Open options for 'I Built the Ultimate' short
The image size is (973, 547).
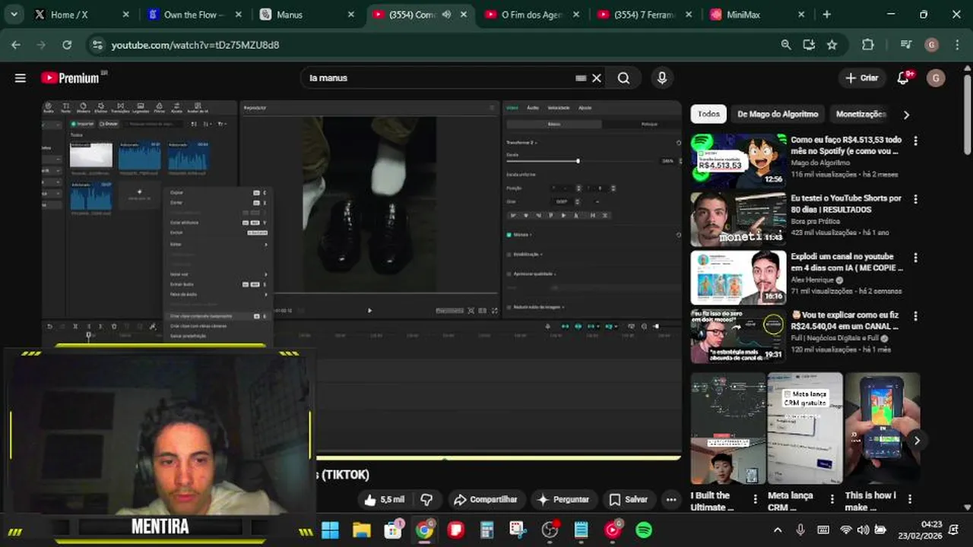point(755,498)
